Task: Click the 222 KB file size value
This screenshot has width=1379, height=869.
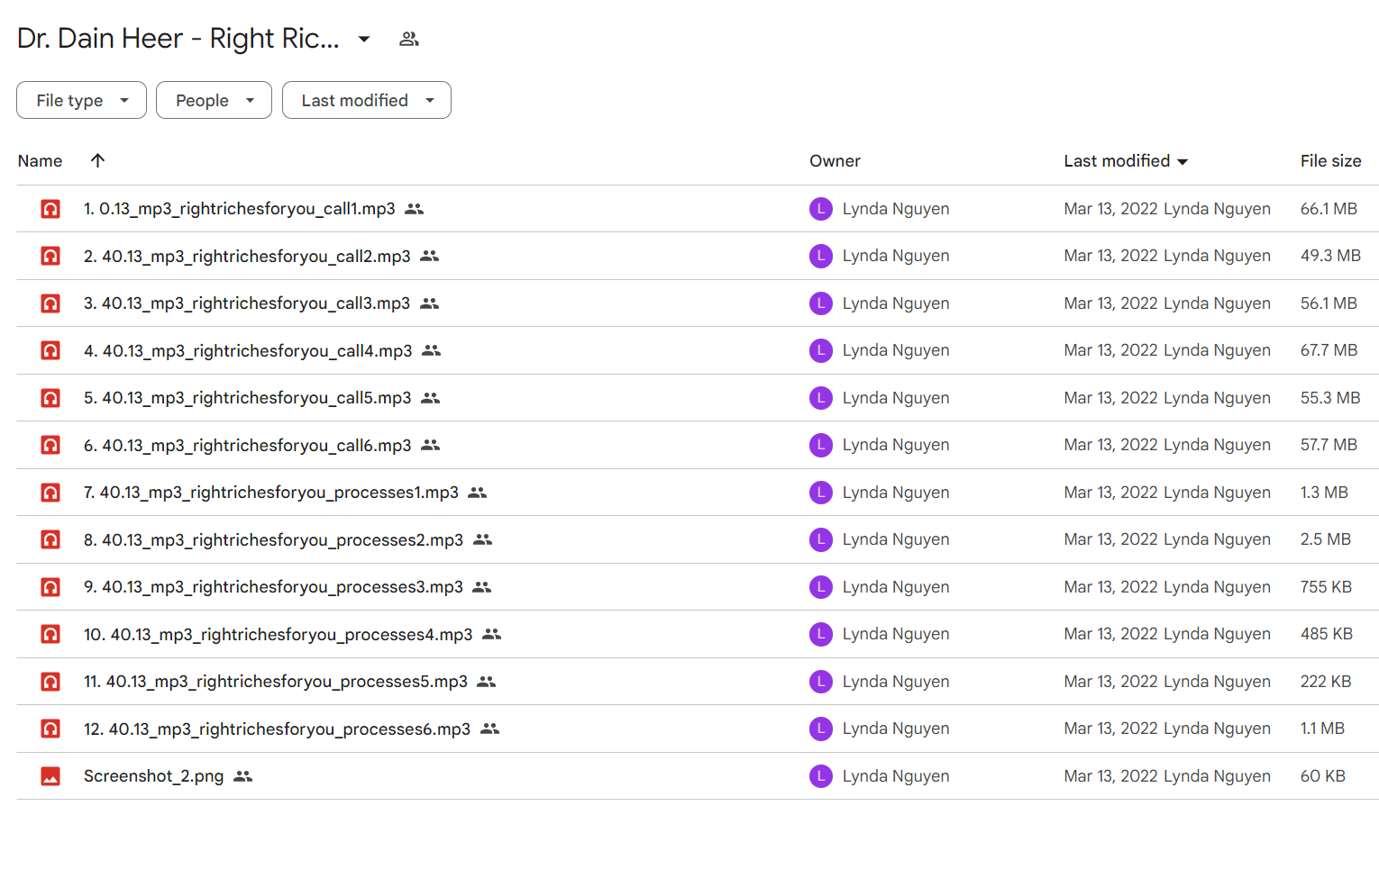Action: point(1326,682)
